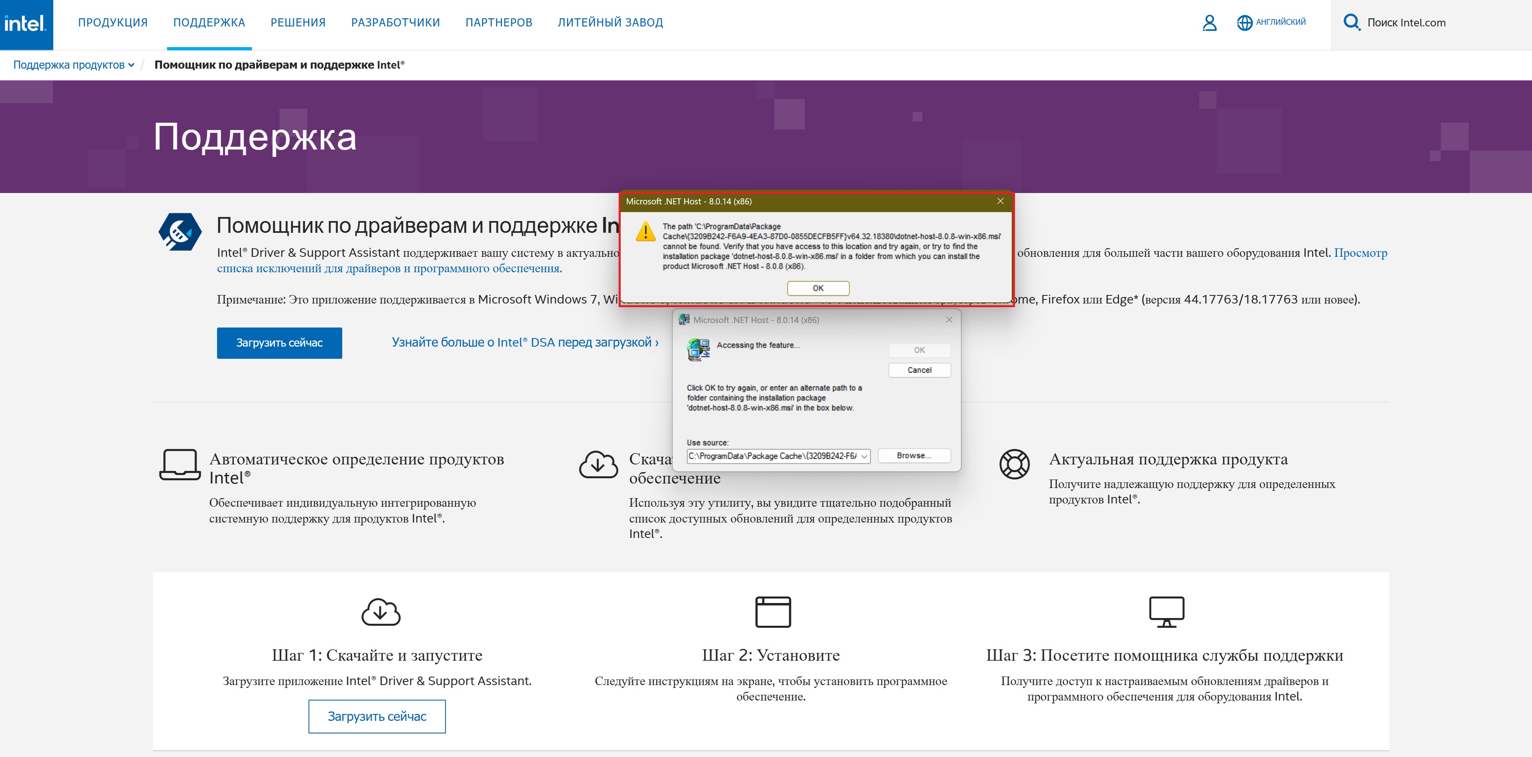The image size is (1532, 757).
Task: Open the РАЗРАБОТЧИКИ menu
Action: point(395,23)
